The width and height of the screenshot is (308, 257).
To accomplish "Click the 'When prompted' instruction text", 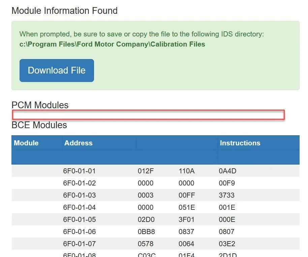I will pyautogui.click(x=142, y=34).
